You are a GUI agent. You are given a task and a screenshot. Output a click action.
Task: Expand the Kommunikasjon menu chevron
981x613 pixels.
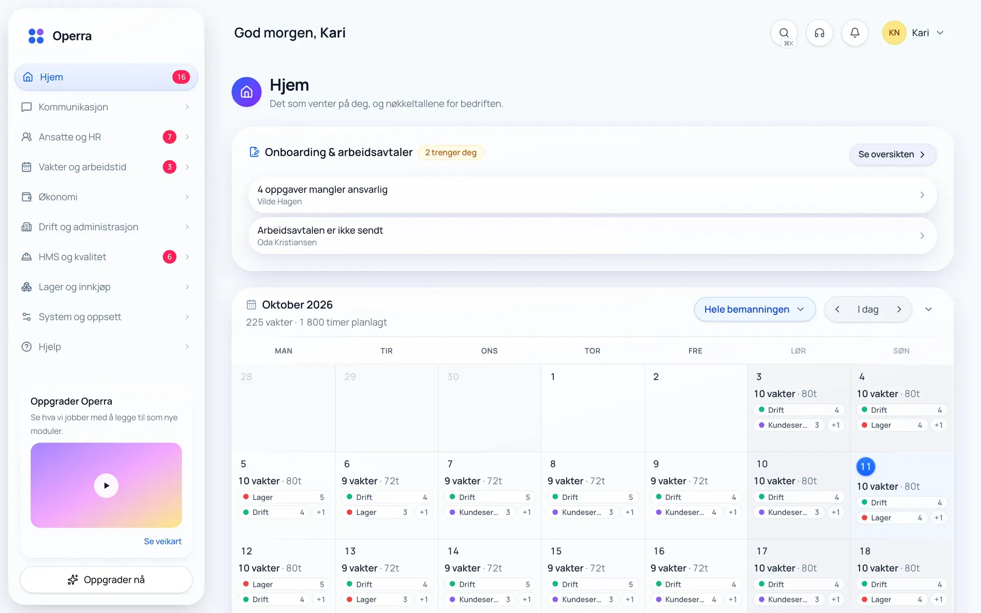pos(187,107)
